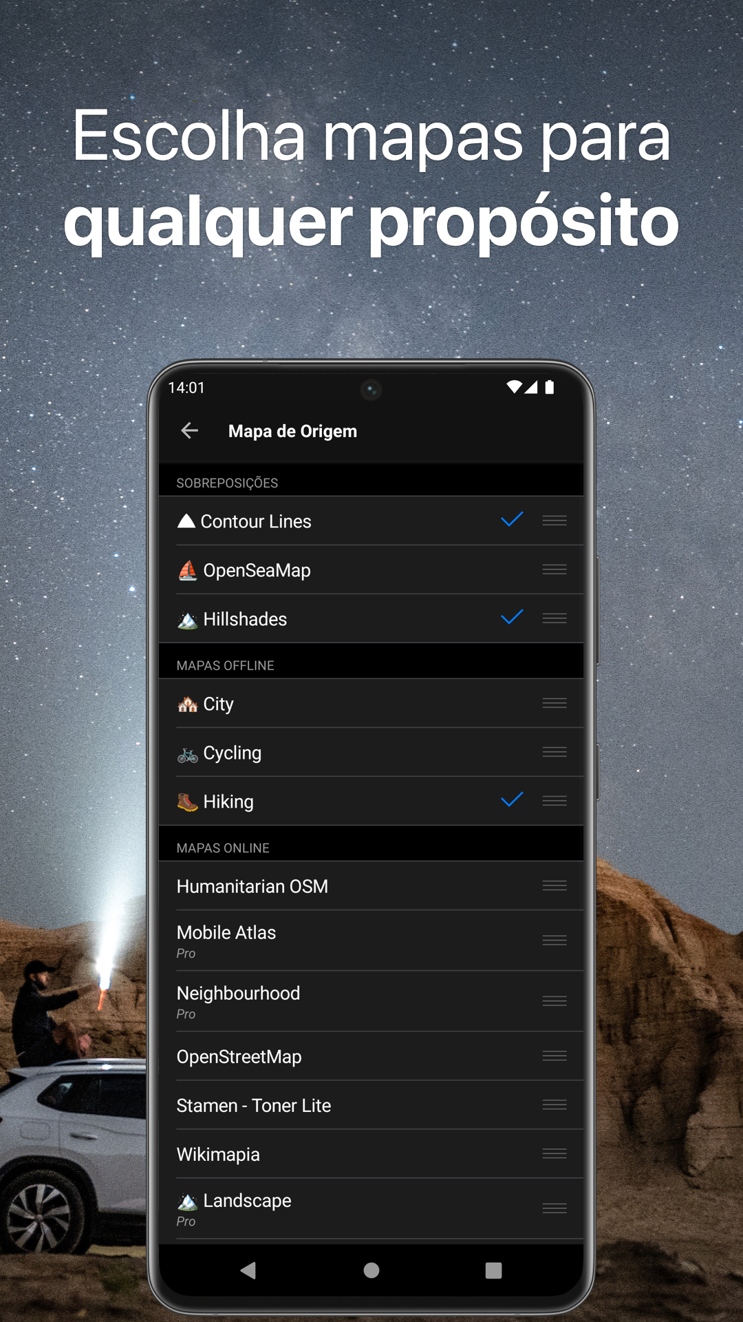Choose the Neighbourhood Pro map

[x=371, y=1002]
